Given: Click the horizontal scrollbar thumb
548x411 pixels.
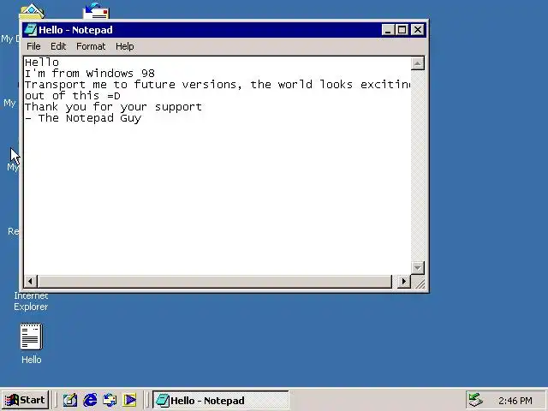Looking at the screenshot, I should [215, 282].
